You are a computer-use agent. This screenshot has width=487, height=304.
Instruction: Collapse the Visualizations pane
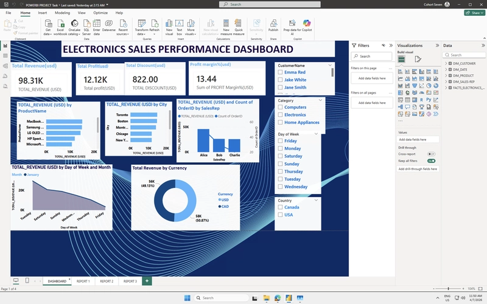437,45
